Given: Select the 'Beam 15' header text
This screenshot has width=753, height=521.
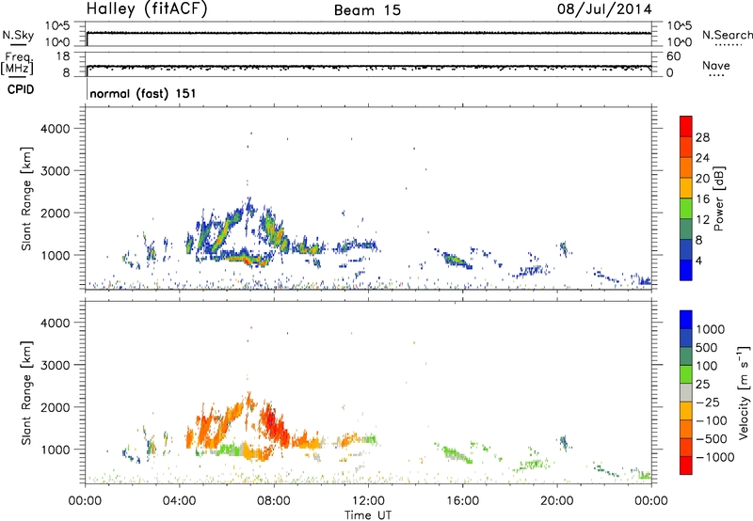Looking at the screenshot, I should 367,10.
